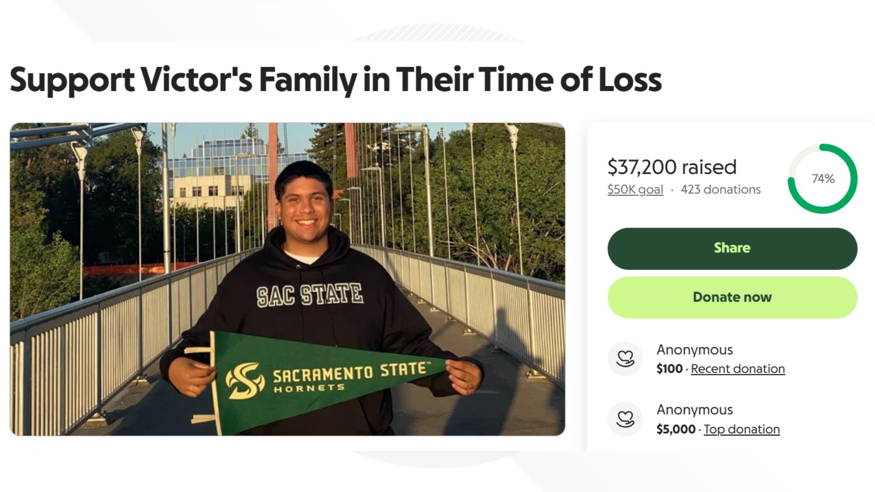Viewport: 875px width, 492px height.
Task: Click the heart-in-hand icon beside the $5,000 donation
Action: [625, 419]
